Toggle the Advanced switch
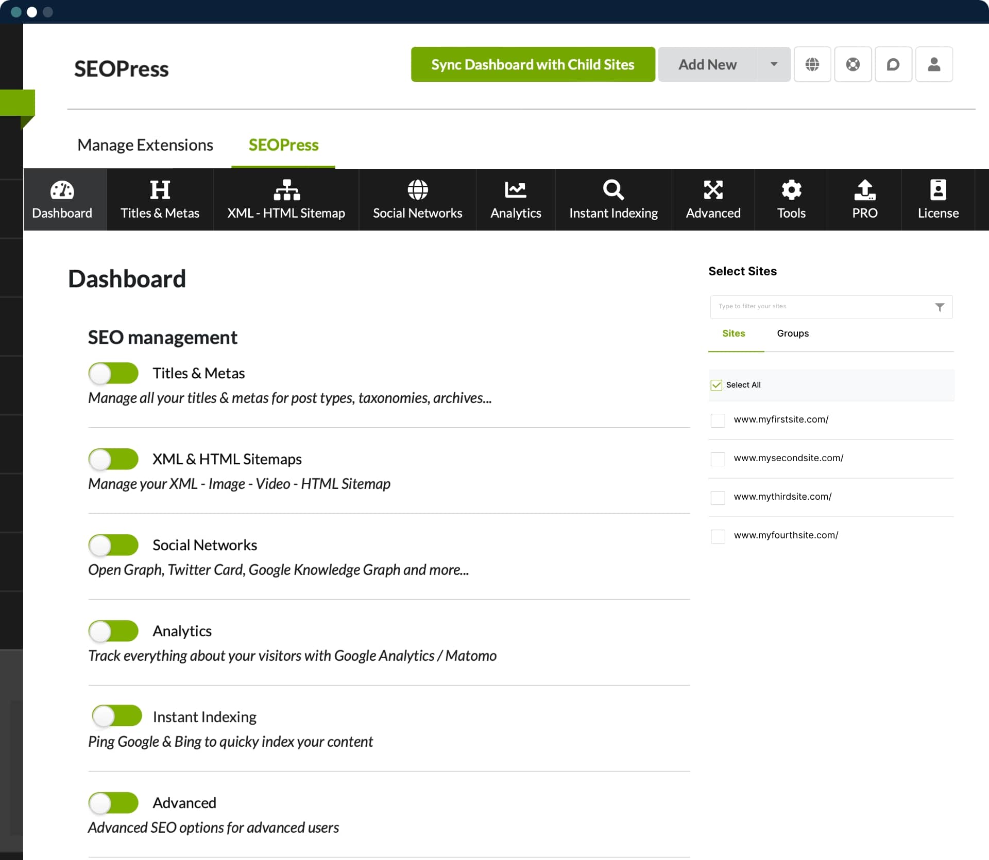The height and width of the screenshot is (860, 989). click(x=113, y=803)
